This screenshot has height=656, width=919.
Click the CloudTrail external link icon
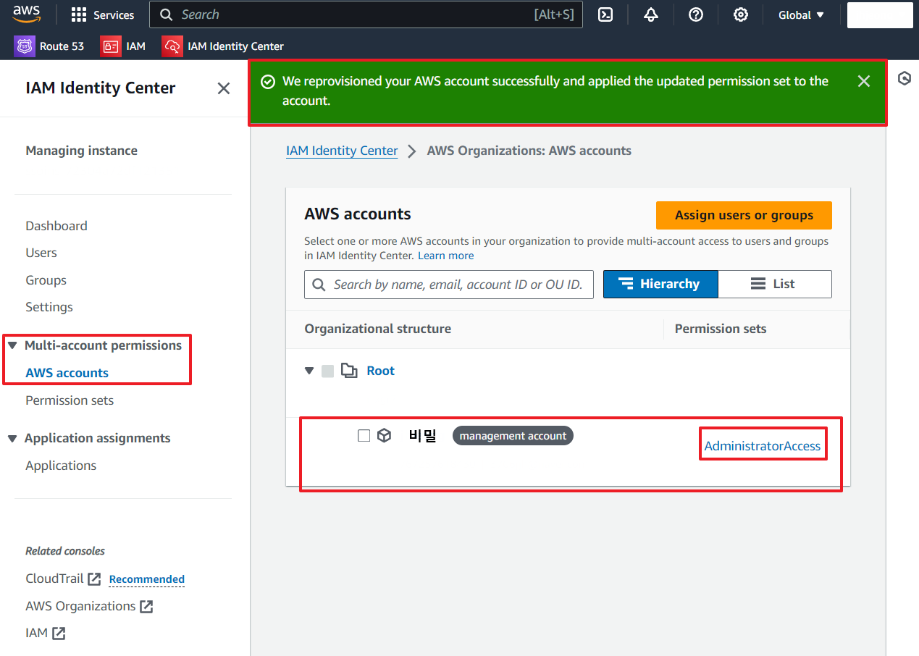94,579
